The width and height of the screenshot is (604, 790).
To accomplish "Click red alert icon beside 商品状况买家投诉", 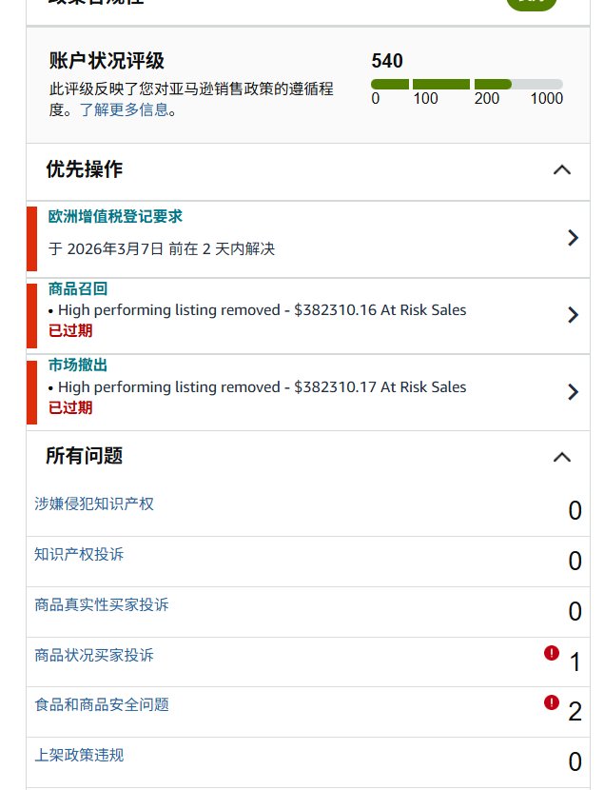I will [552, 653].
